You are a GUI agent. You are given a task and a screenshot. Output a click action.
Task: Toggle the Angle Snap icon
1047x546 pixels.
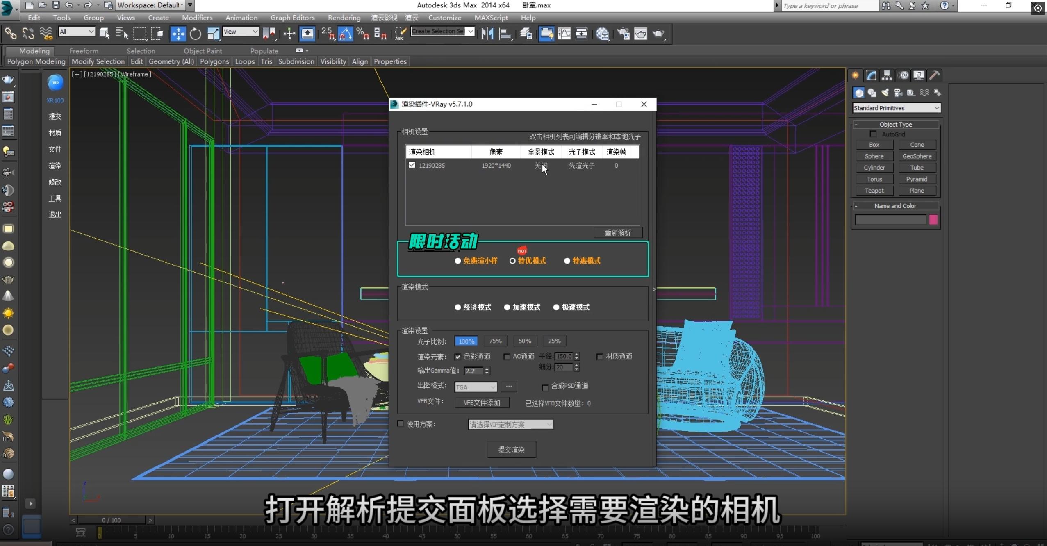345,34
